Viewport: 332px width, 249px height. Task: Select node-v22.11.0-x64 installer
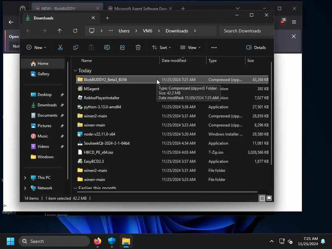tap(172, 134)
